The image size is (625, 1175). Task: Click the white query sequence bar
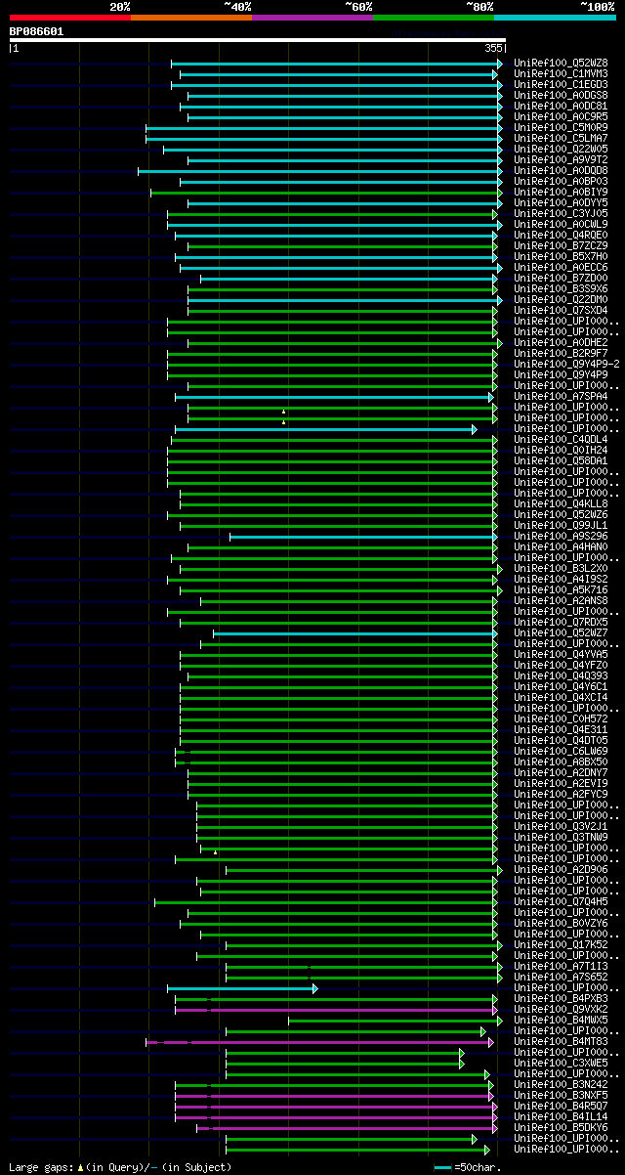click(258, 40)
